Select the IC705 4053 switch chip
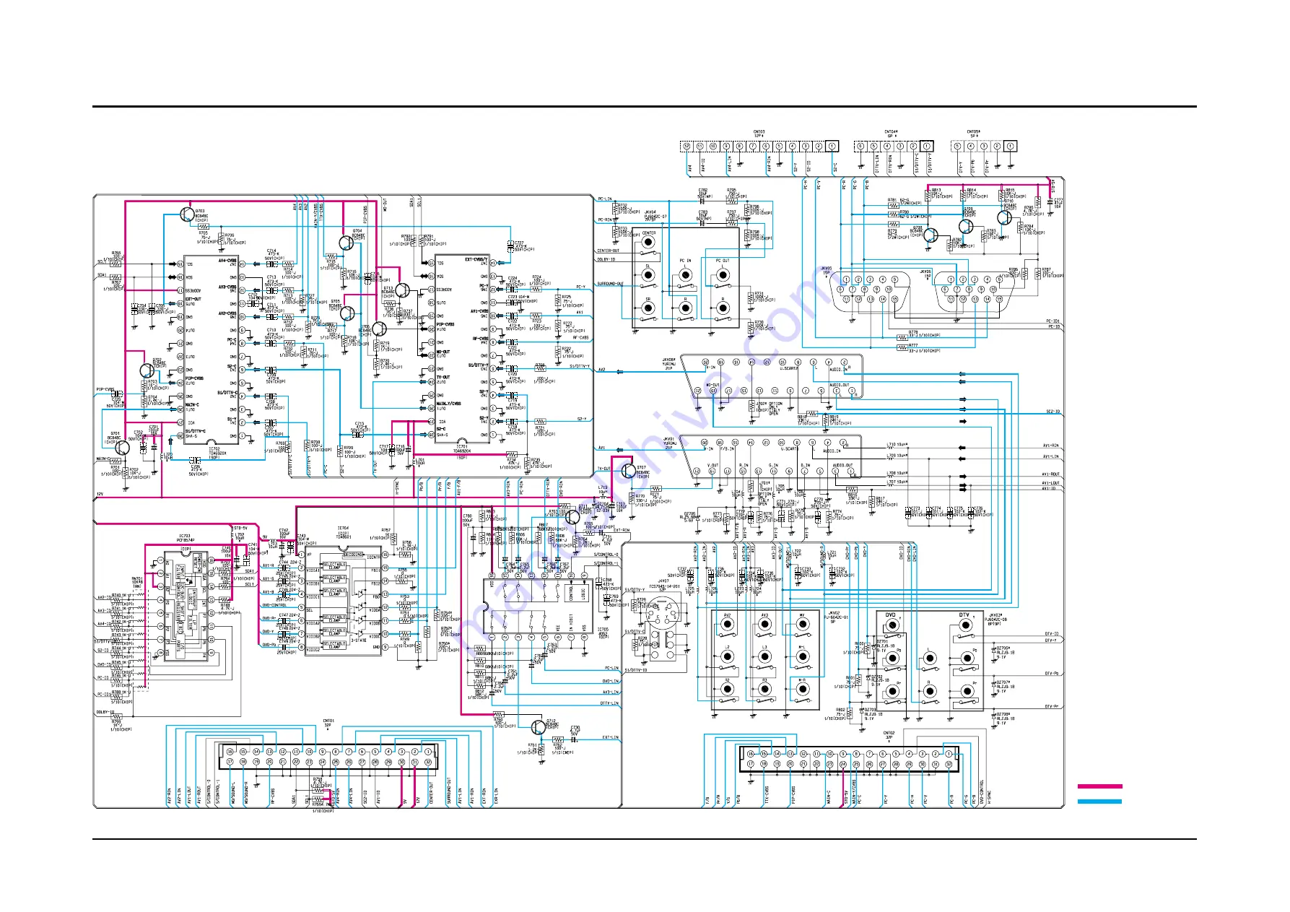1290x912 pixels. pos(539,606)
